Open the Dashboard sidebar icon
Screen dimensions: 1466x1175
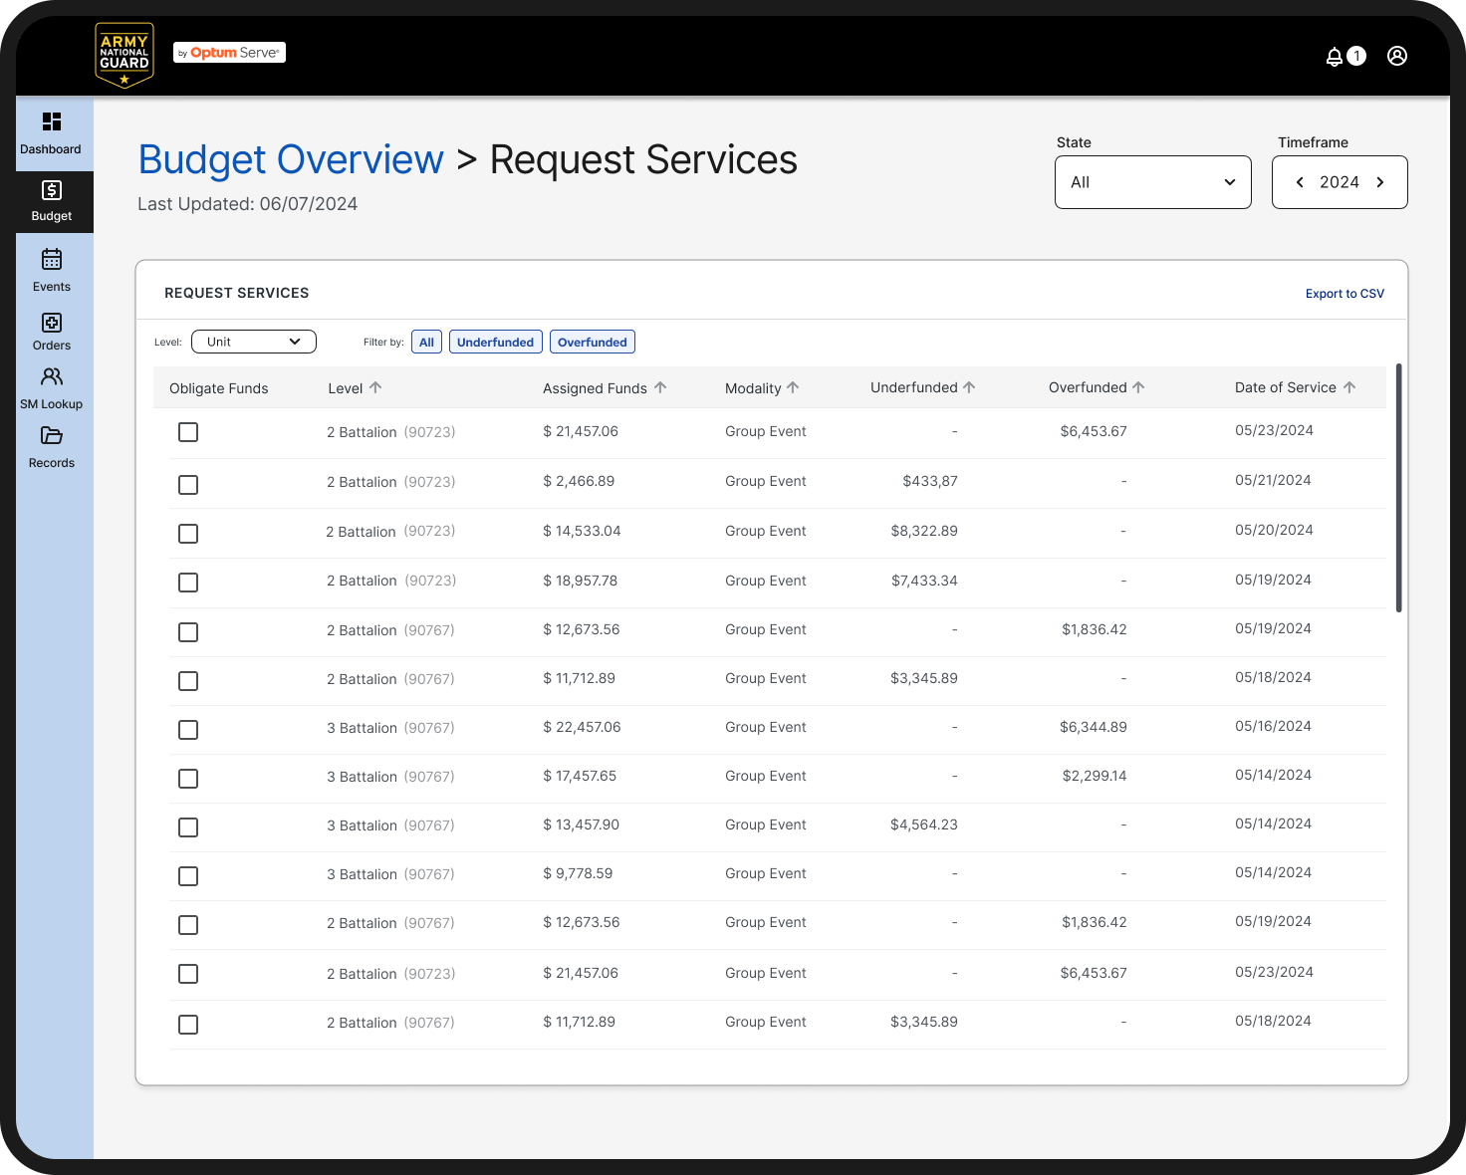(52, 121)
